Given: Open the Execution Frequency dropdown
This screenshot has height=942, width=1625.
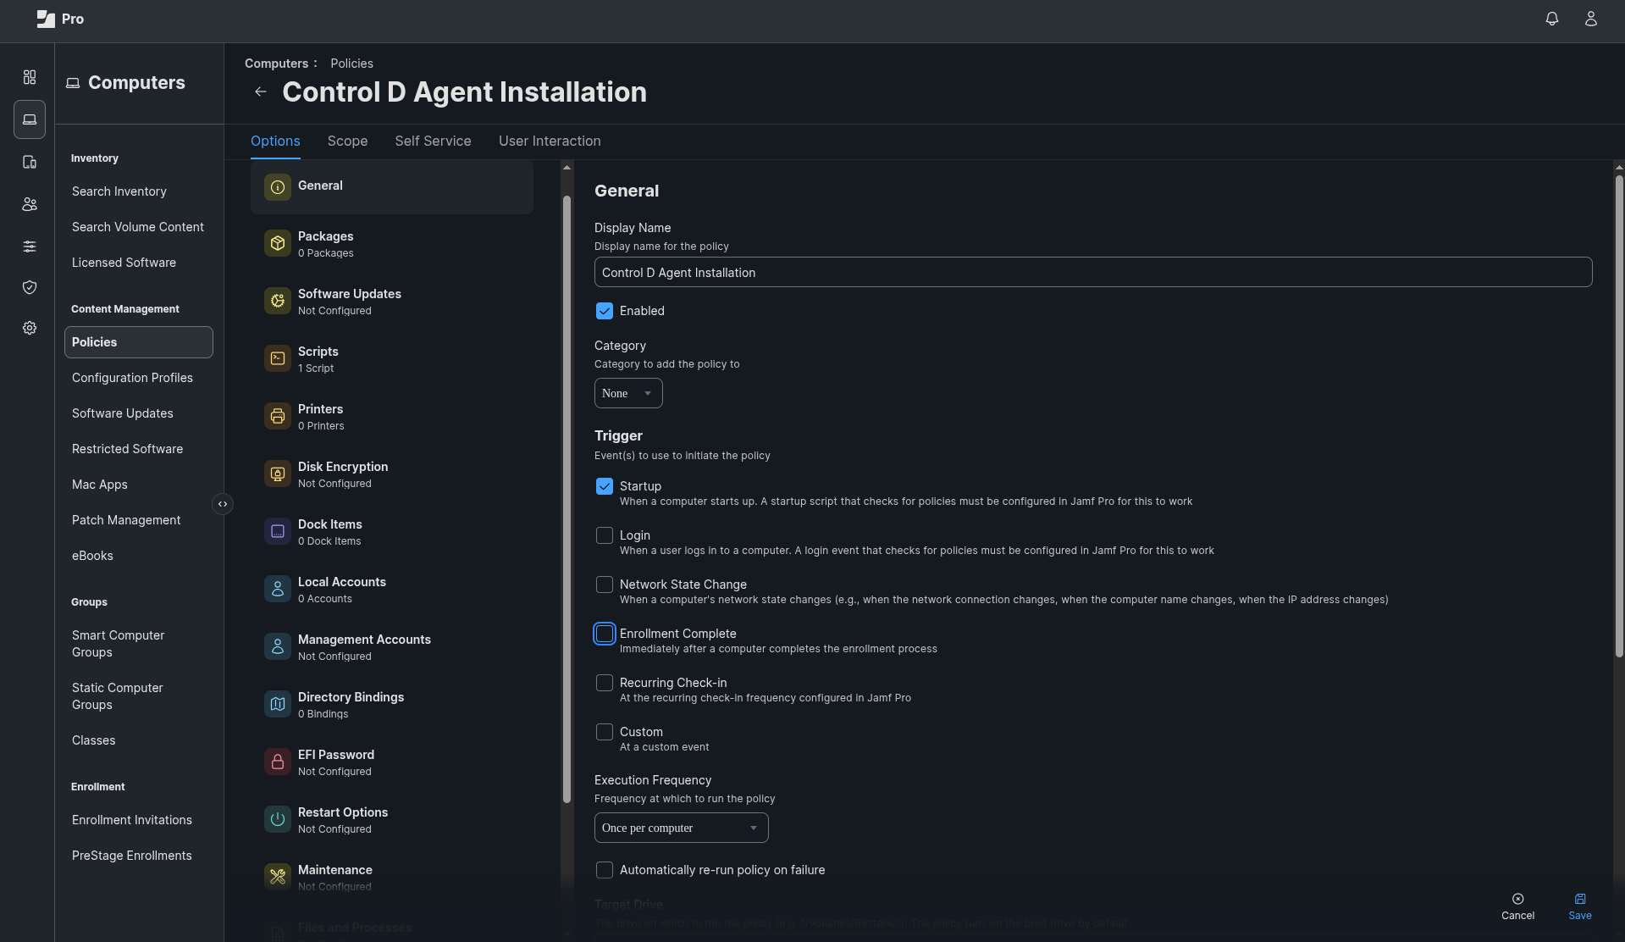Looking at the screenshot, I should 682,828.
